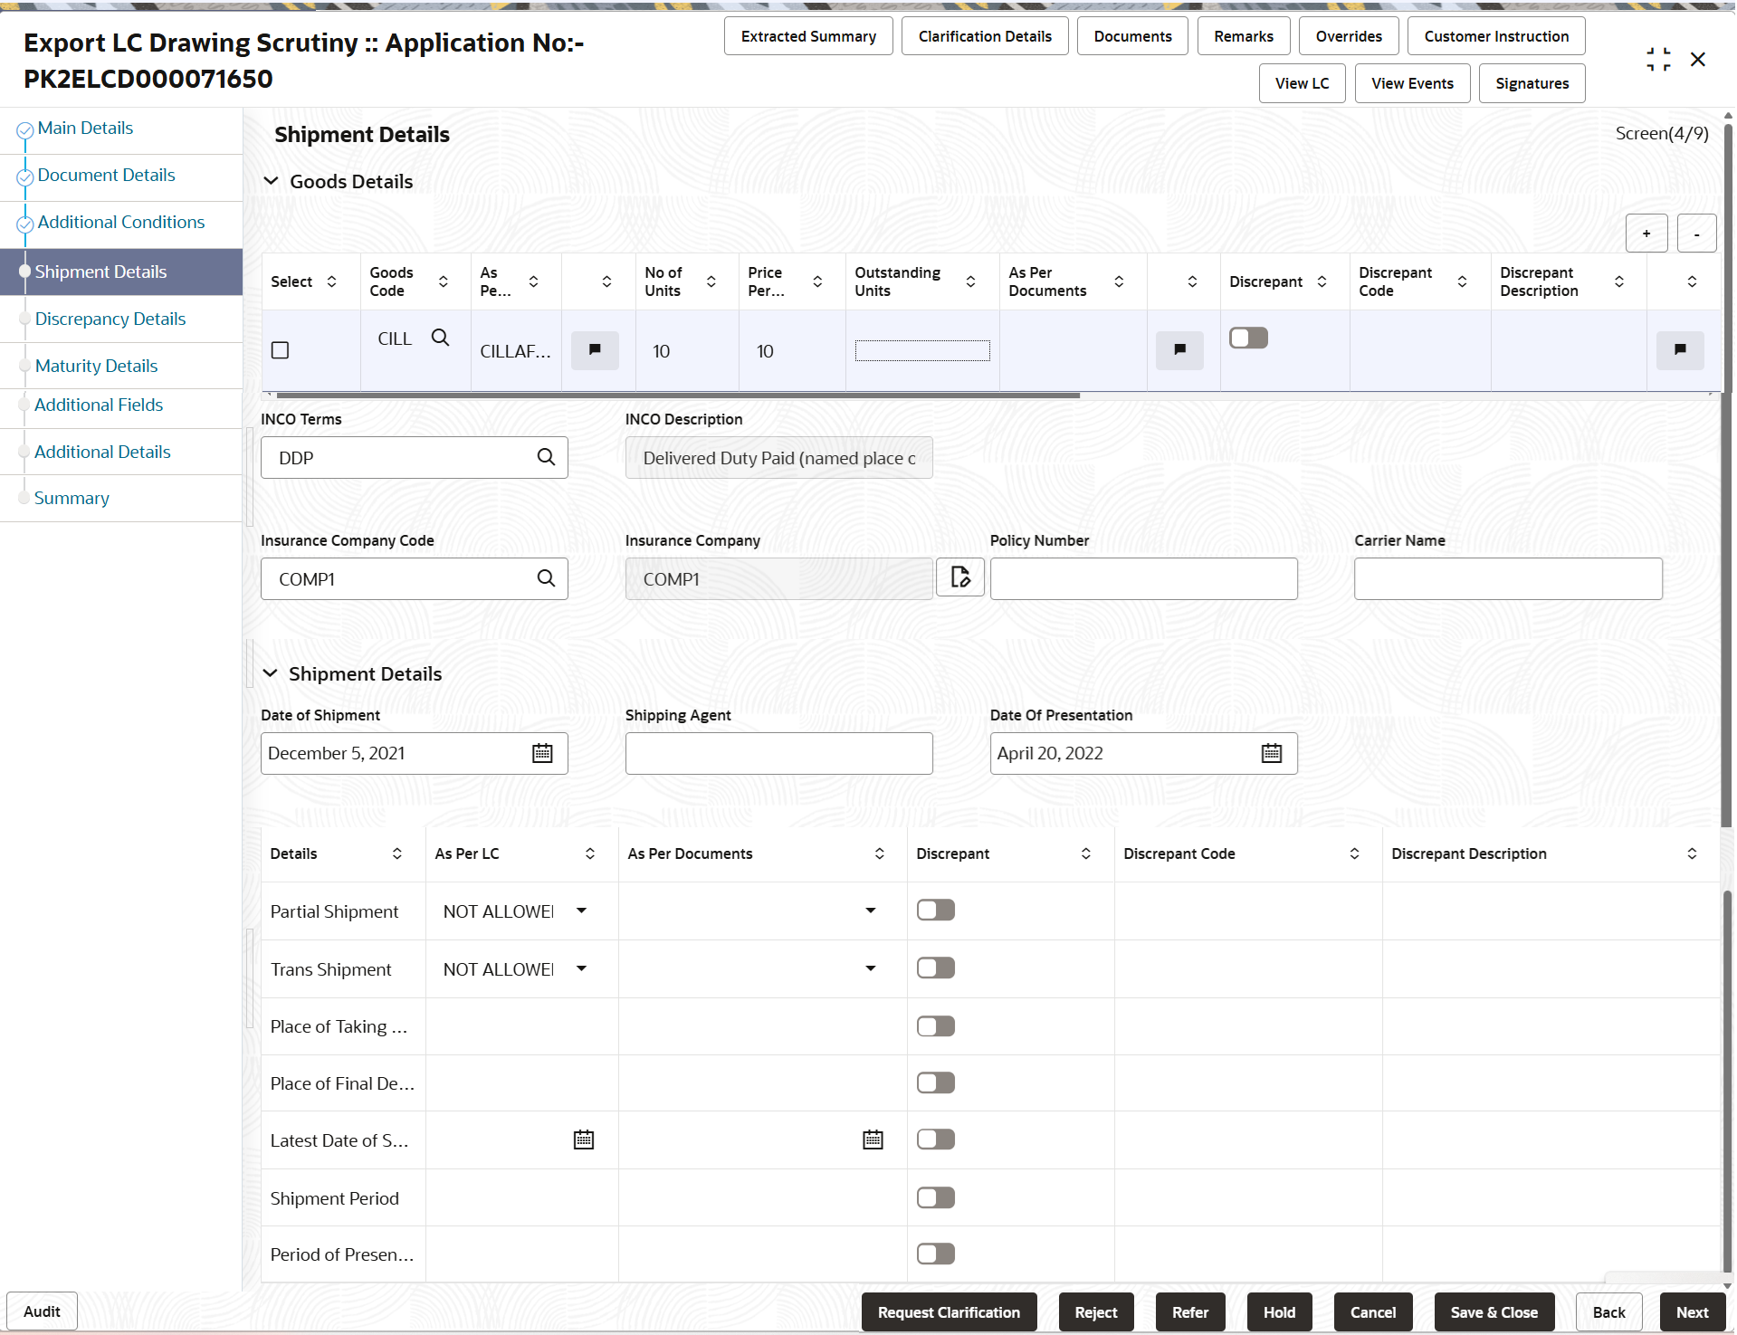The width and height of the screenshot is (1737, 1335).
Task: Sort the shipment Discrepant Code column
Action: pos(1355,853)
